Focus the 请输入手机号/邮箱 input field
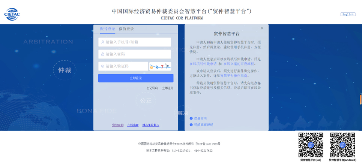Viewport: 362px width, 163px height. (x=135, y=42)
